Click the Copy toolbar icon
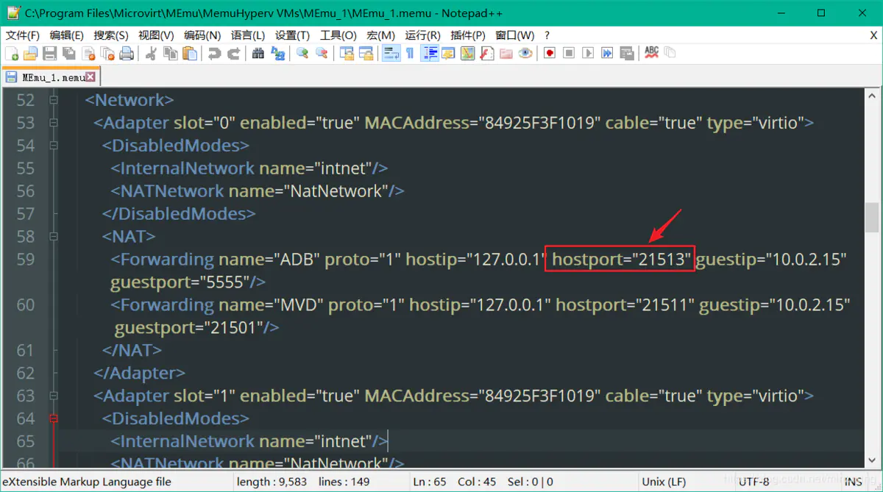The height and width of the screenshot is (492, 883). click(x=170, y=53)
